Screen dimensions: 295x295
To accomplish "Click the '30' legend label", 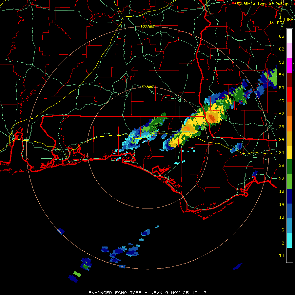I will (282, 152).
